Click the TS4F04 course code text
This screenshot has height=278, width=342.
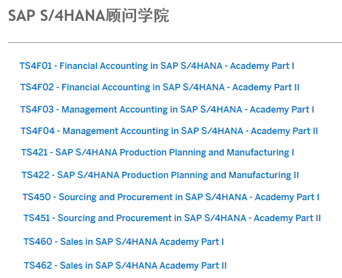coord(38,131)
